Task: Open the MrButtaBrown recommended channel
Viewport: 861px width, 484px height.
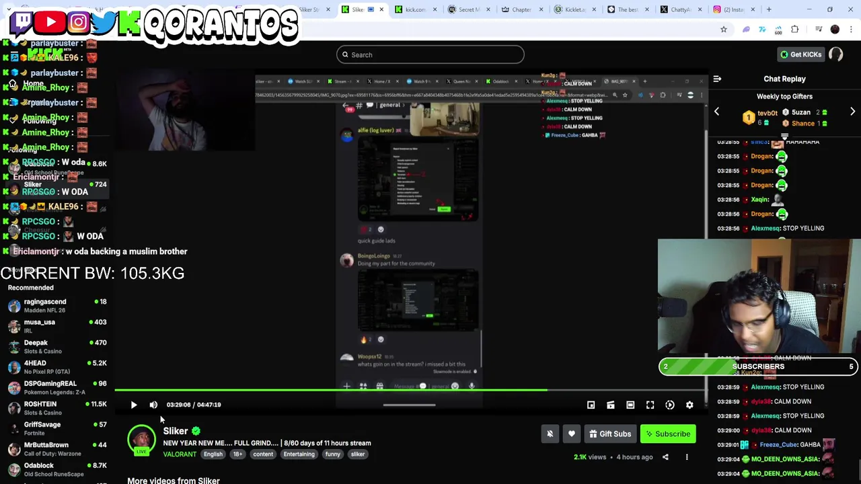Action: [x=57, y=449]
